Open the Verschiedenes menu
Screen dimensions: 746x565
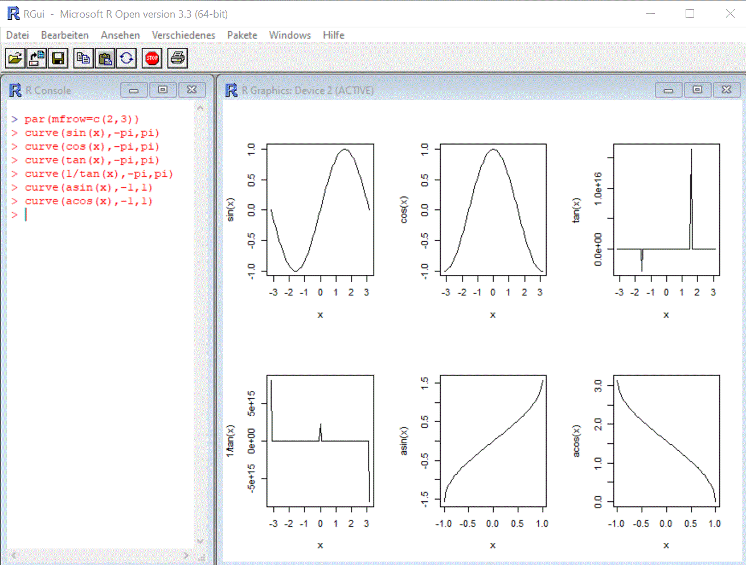183,35
